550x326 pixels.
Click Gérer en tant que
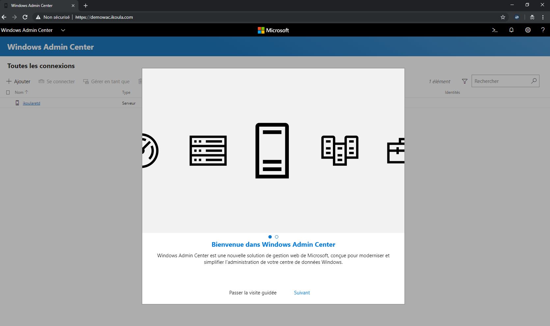click(106, 81)
